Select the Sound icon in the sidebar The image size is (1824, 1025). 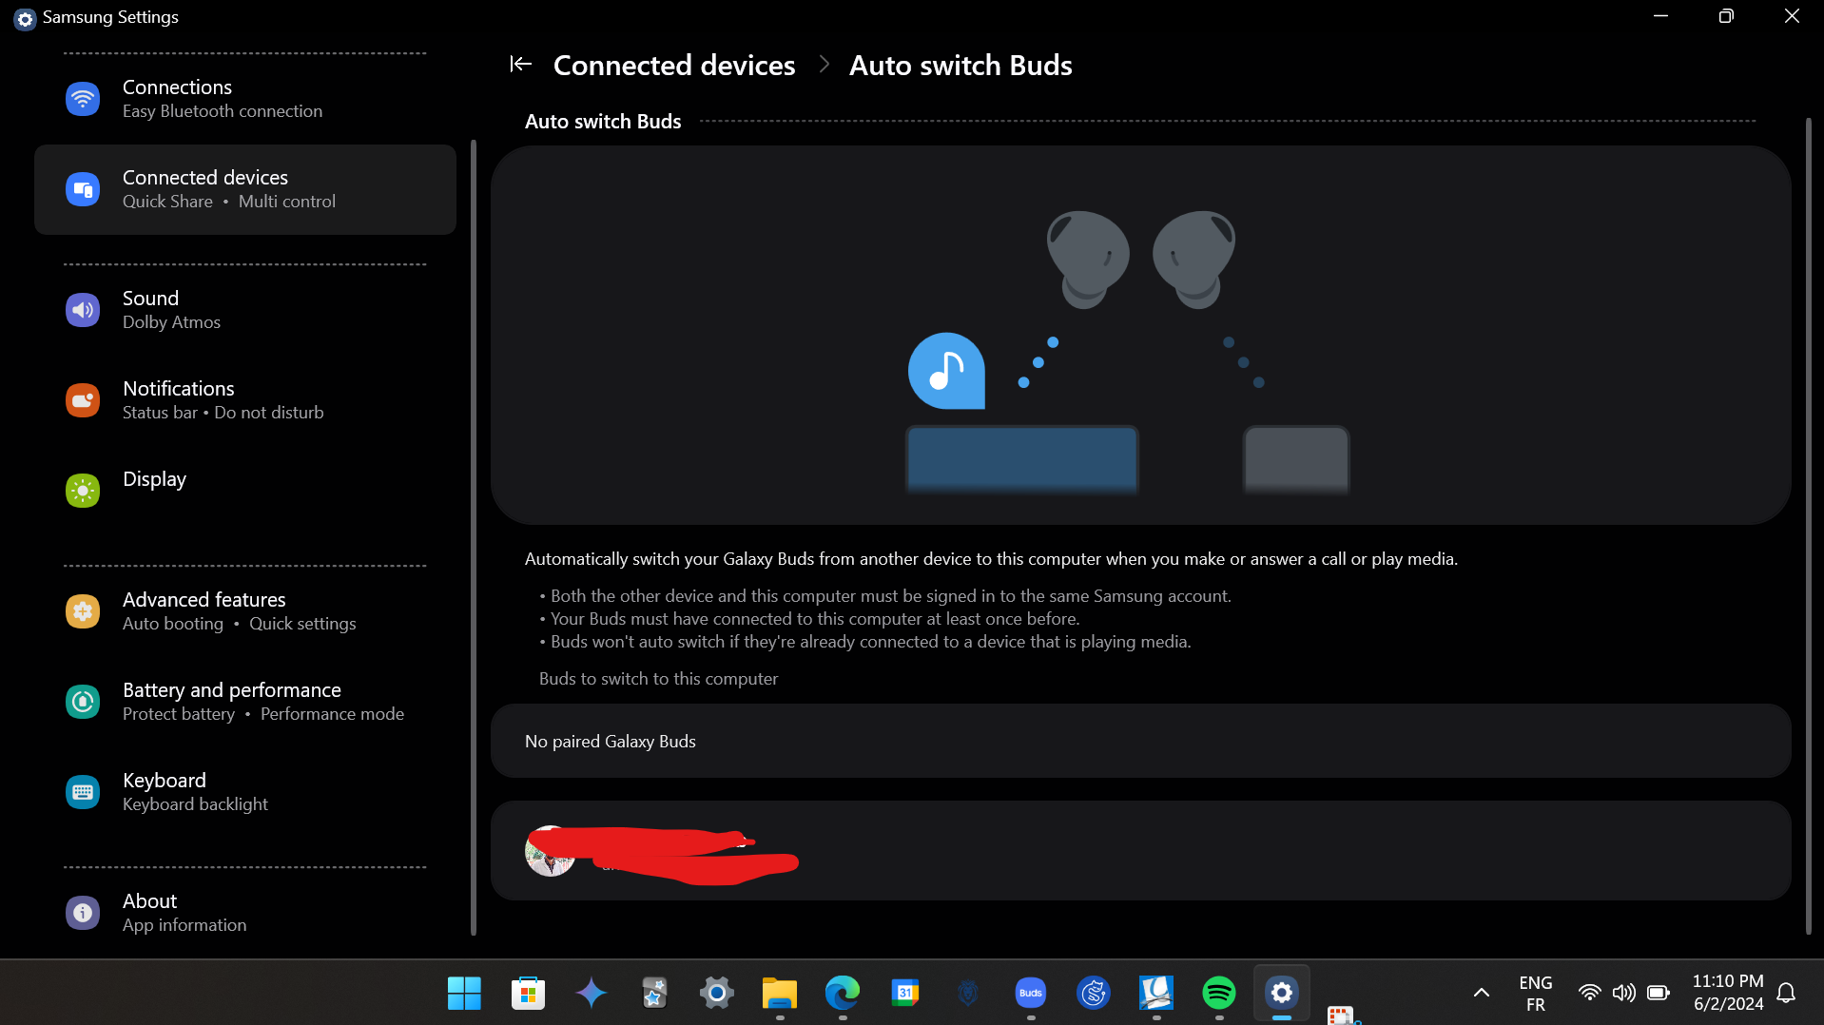tap(83, 309)
